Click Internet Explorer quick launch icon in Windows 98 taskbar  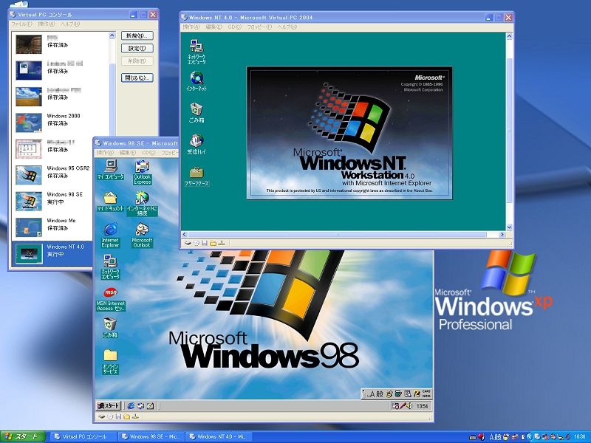pyautogui.click(x=131, y=405)
